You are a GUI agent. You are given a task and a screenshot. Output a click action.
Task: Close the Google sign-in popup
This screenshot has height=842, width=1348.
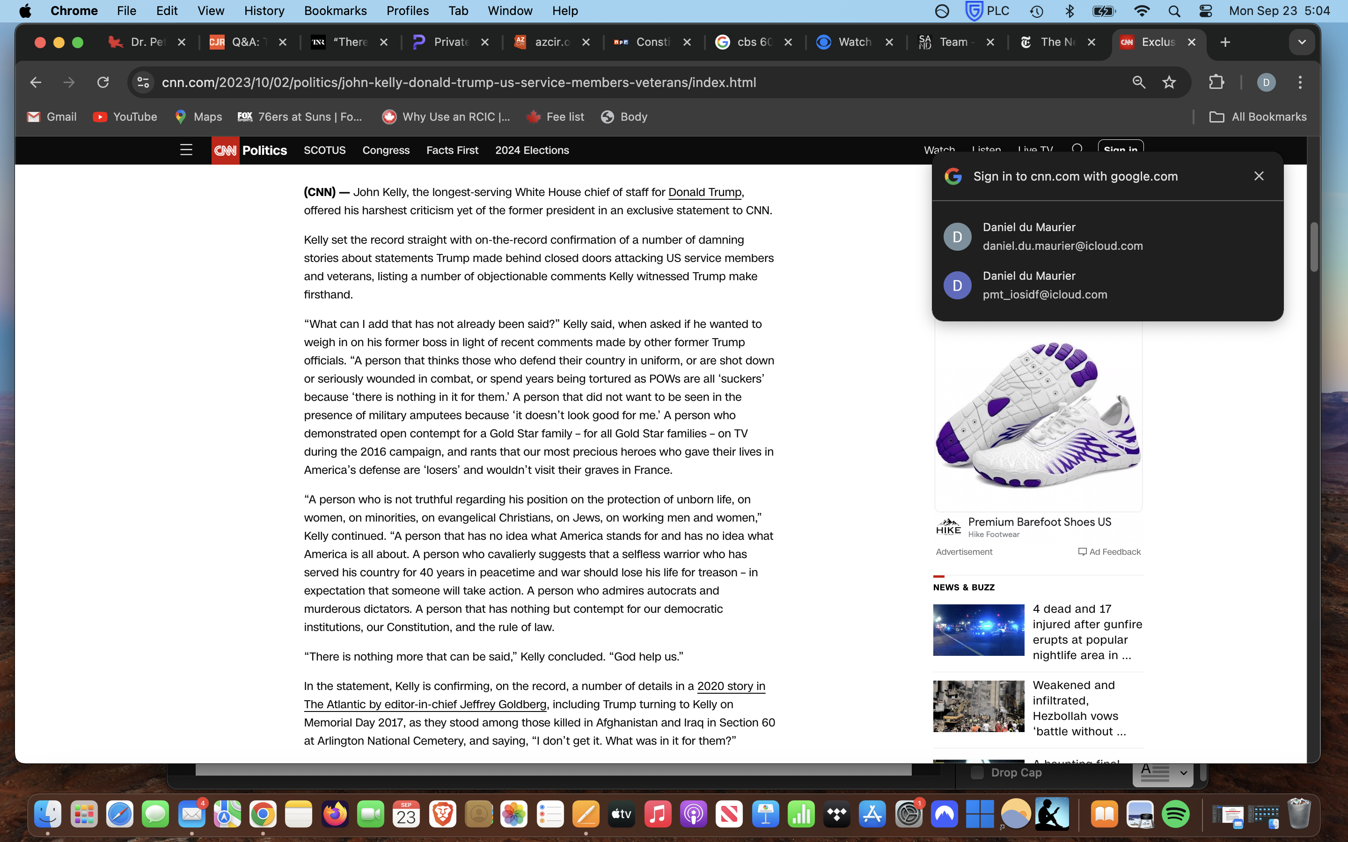[x=1258, y=176]
